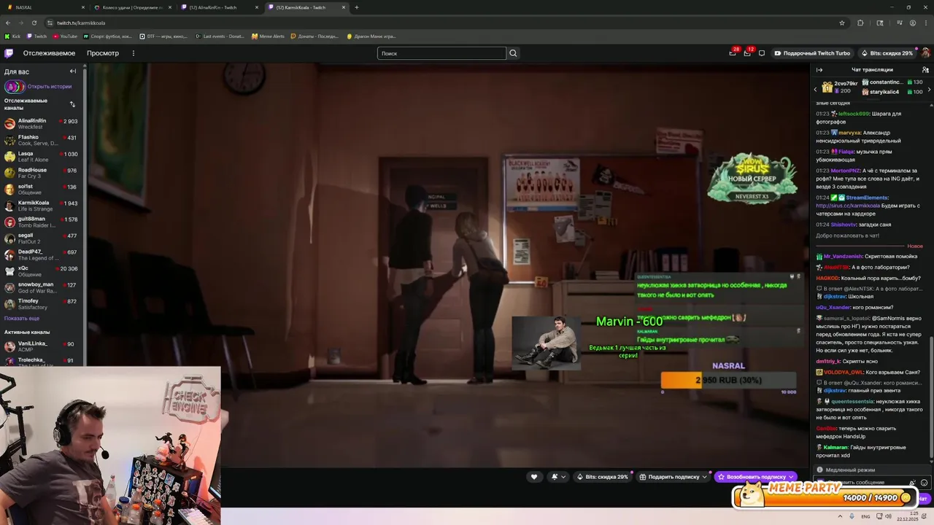This screenshot has height=525, width=934.
Task: Open the Meme Alerts bookmark
Action: click(x=269, y=36)
